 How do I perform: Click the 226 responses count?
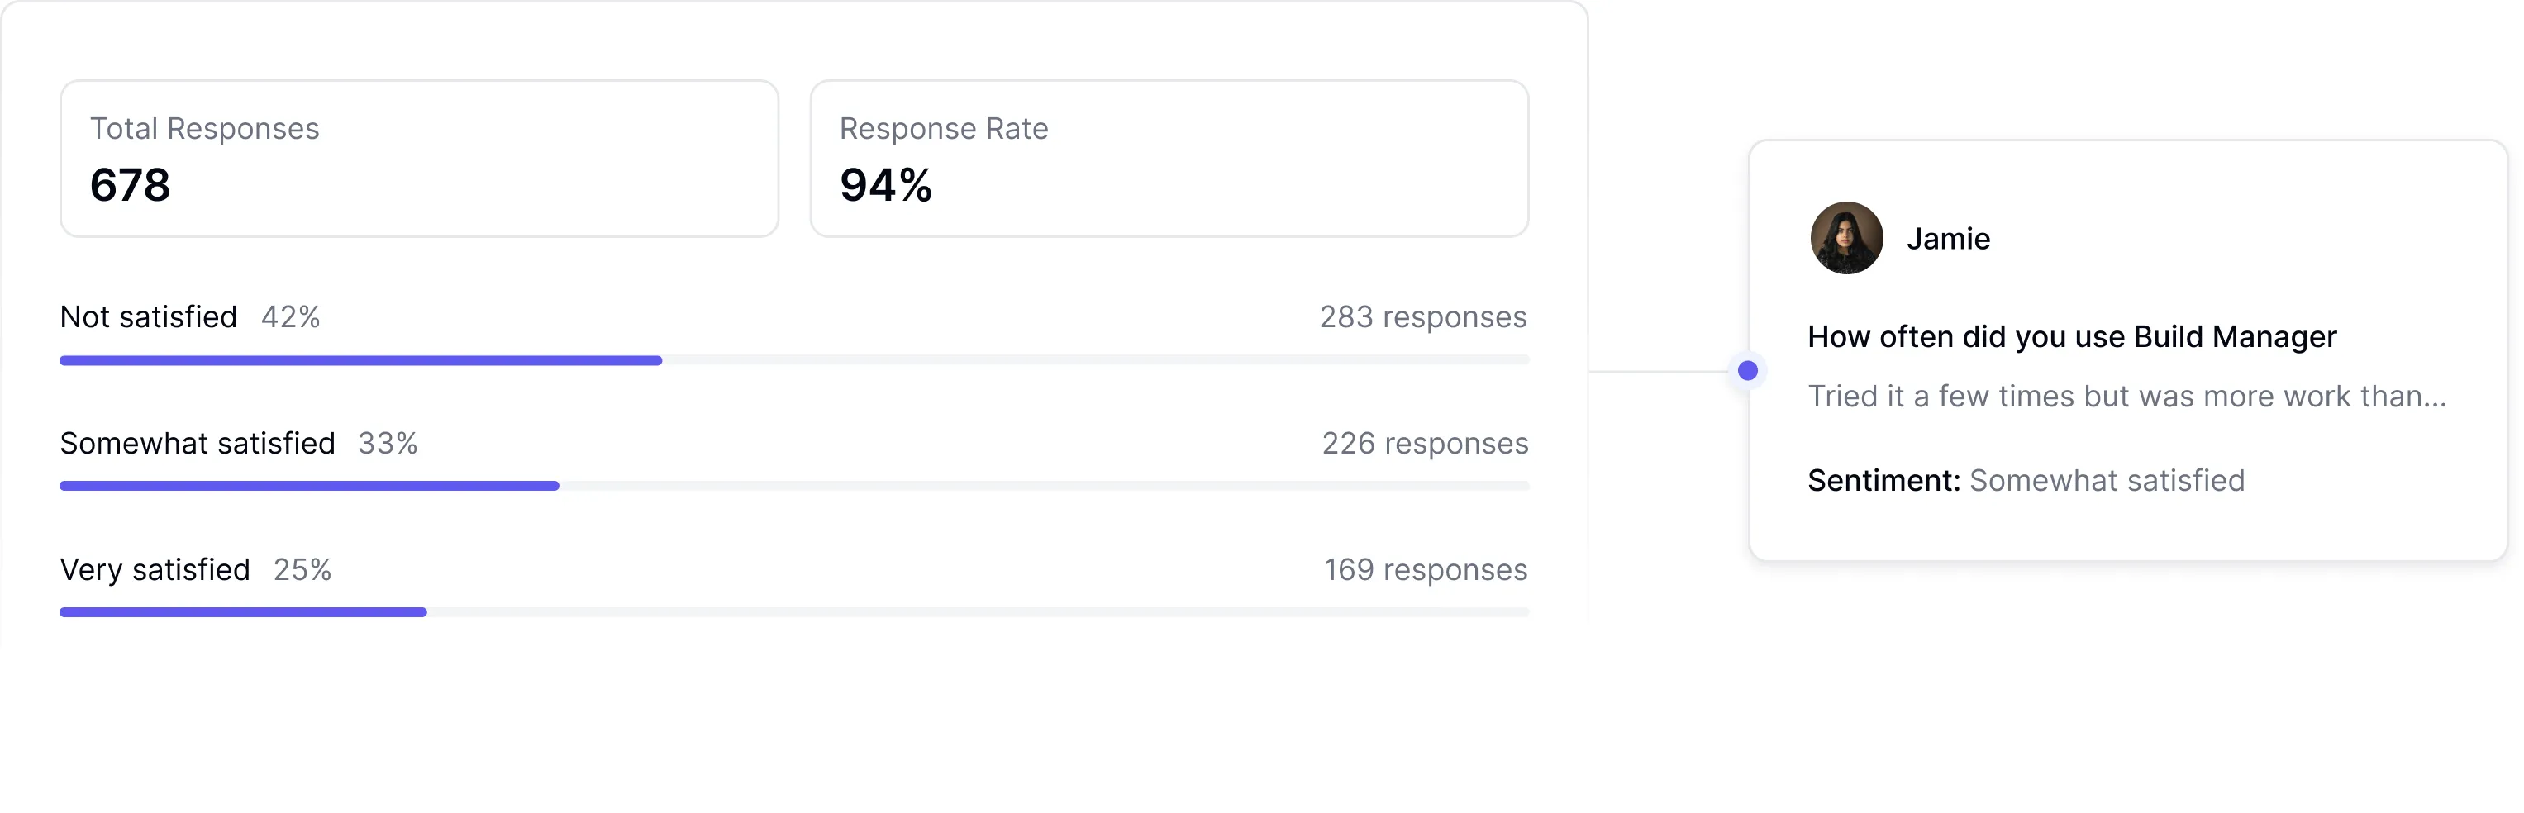click(x=1425, y=443)
